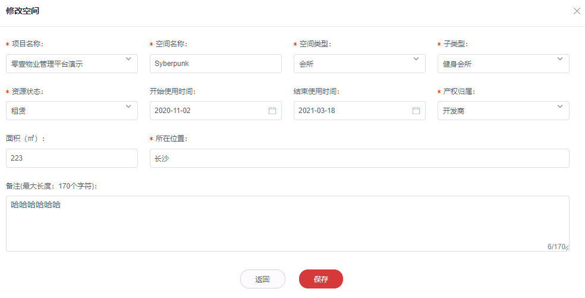Open the 项目名称 dropdown
The width and height of the screenshot is (585, 298).
[x=71, y=64]
